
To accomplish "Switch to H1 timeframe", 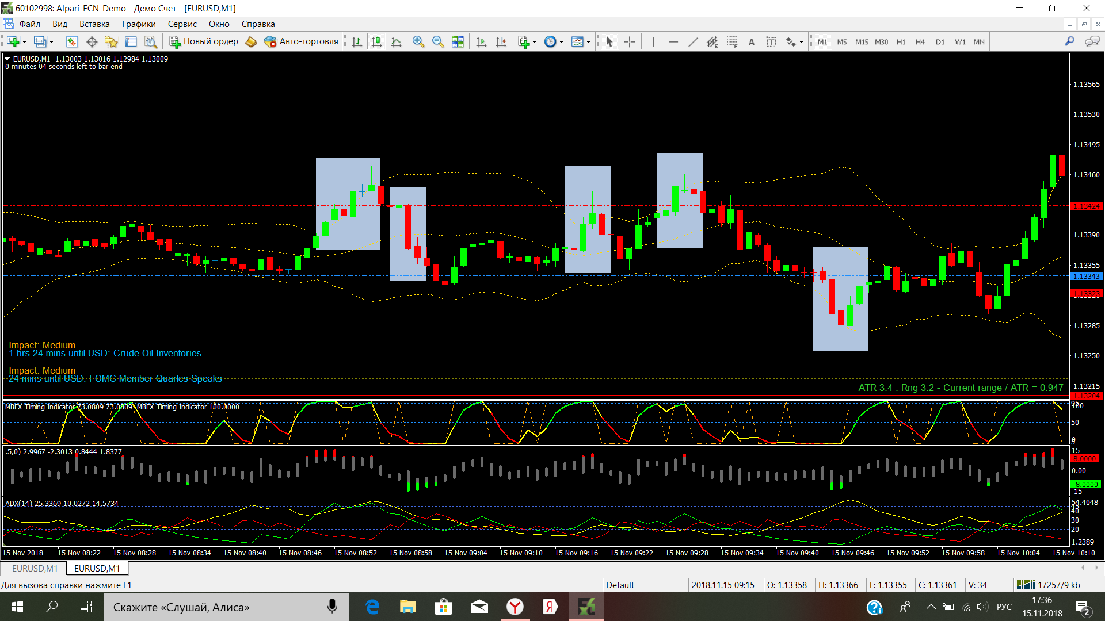I will tap(901, 41).
